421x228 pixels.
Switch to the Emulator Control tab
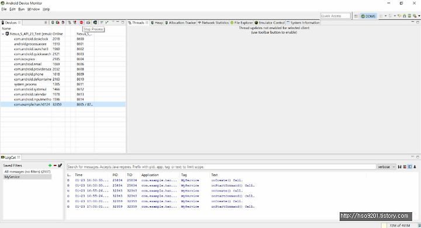(270, 23)
